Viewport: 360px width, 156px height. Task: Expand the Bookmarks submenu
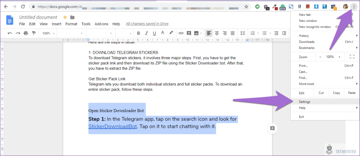pos(325,48)
